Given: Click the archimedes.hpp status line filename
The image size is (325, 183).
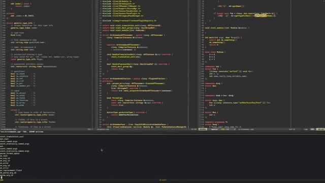Looking at the screenshot, I should [x=9, y=129].
